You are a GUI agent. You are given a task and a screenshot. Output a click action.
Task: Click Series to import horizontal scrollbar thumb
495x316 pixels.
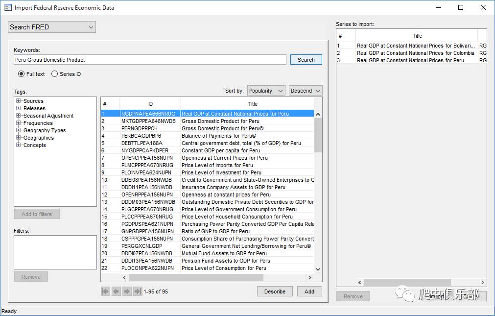pos(407,282)
